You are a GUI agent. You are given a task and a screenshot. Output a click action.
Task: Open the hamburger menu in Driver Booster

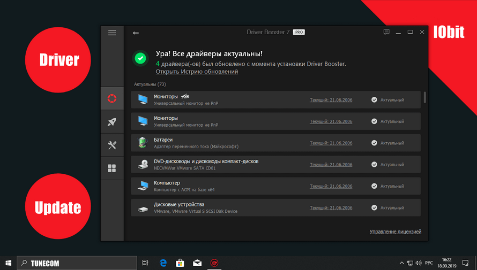pyautogui.click(x=112, y=33)
